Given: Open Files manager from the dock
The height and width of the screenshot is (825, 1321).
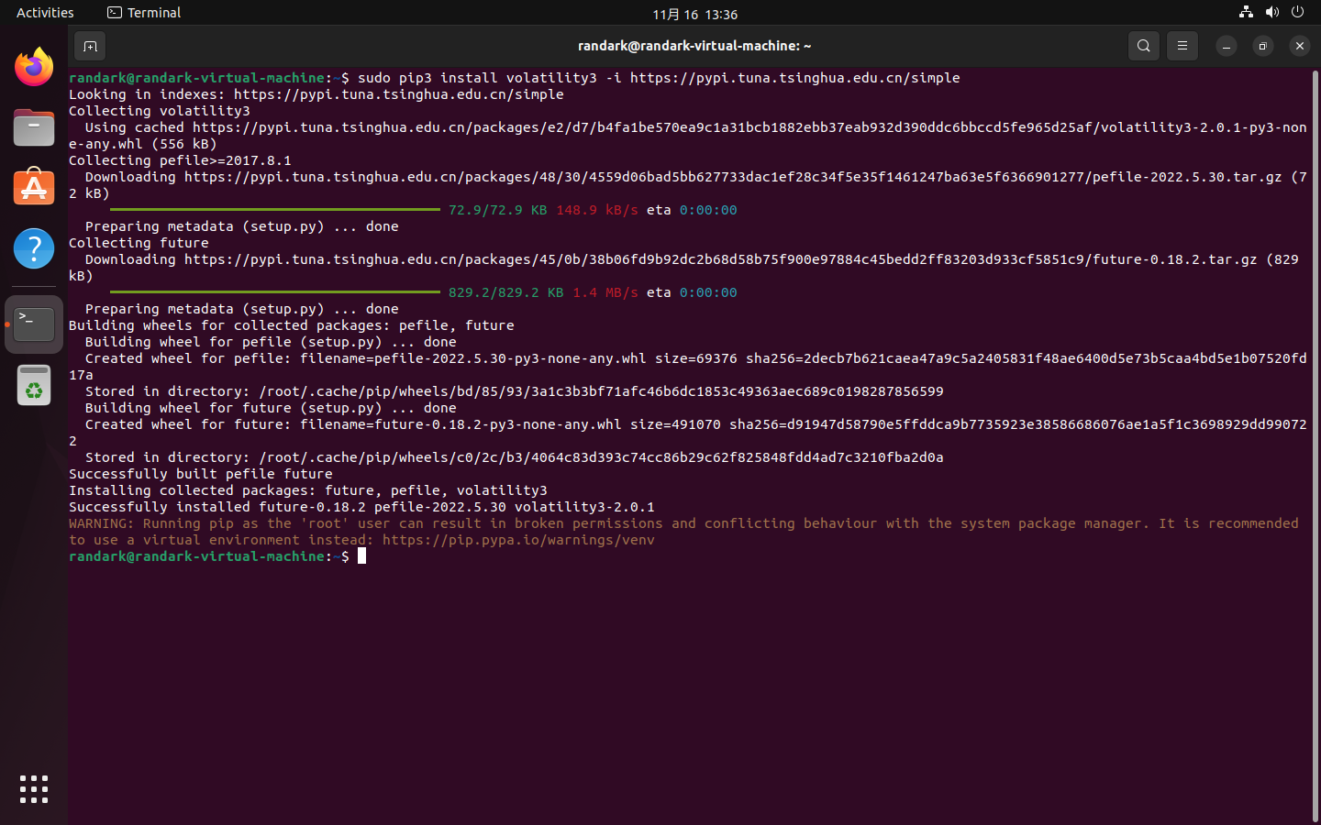Looking at the screenshot, I should pyautogui.click(x=34, y=127).
